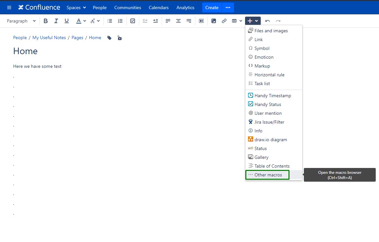The width and height of the screenshot is (379, 242).
Task: Click the Create button
Action: [x=212, y=8]
